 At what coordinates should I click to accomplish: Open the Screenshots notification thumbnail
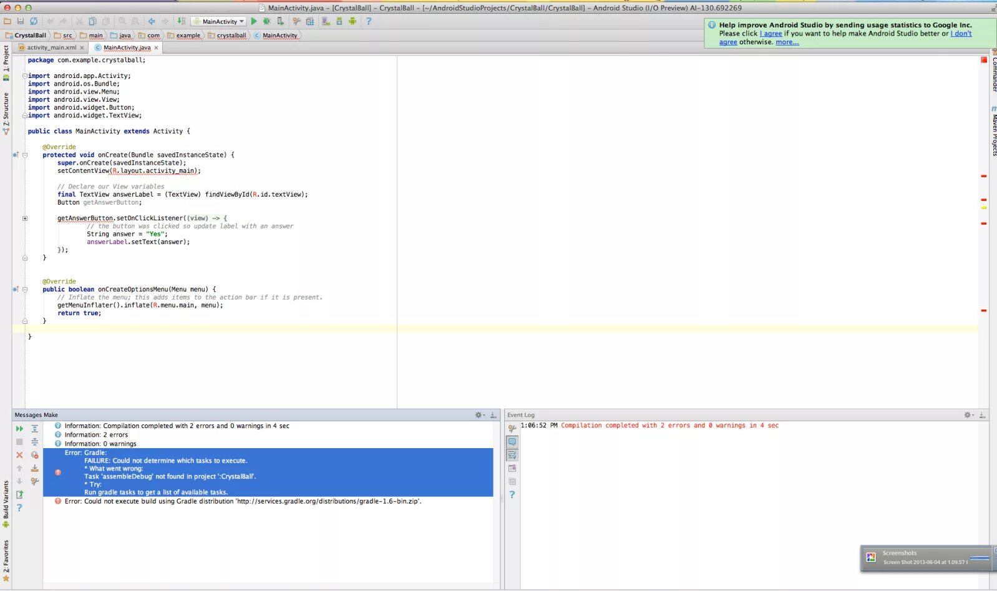871,557
